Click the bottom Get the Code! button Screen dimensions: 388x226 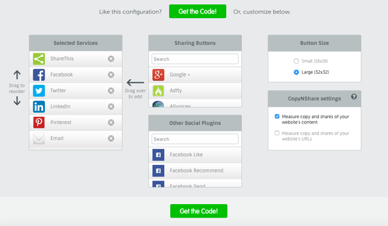coord(199,211)
